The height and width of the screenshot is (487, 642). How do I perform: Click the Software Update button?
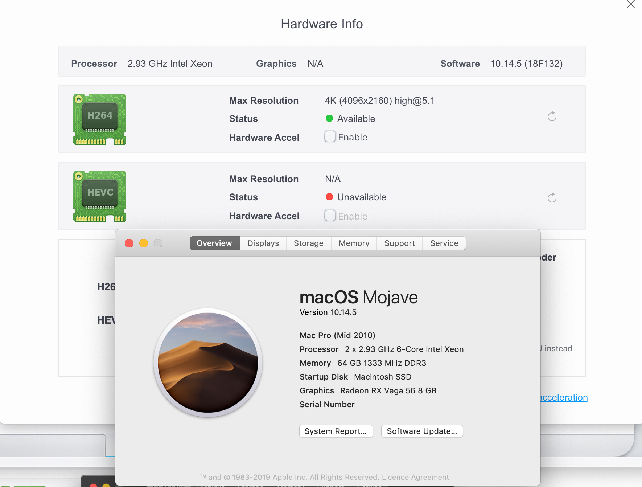click(x=422, y=431)
